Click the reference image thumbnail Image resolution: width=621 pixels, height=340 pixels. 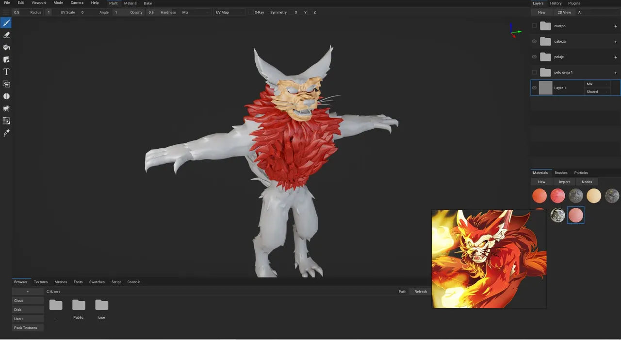[489, 259]
